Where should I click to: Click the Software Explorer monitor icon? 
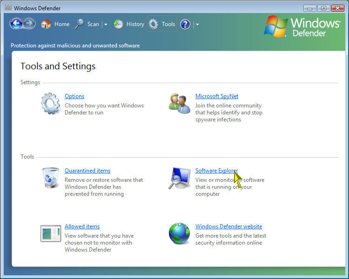[180, 178]
